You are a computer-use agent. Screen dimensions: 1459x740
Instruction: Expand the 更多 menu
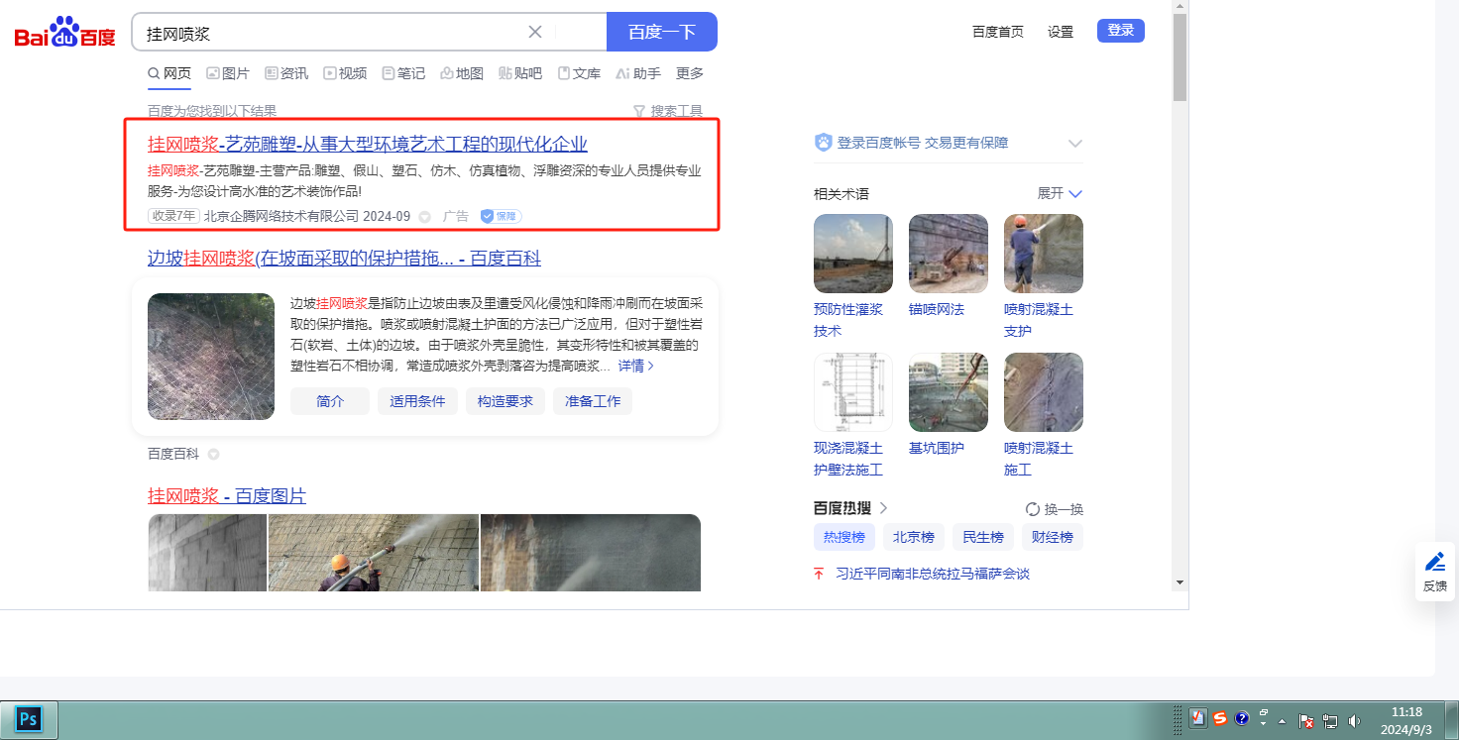[x=690, y=73]
